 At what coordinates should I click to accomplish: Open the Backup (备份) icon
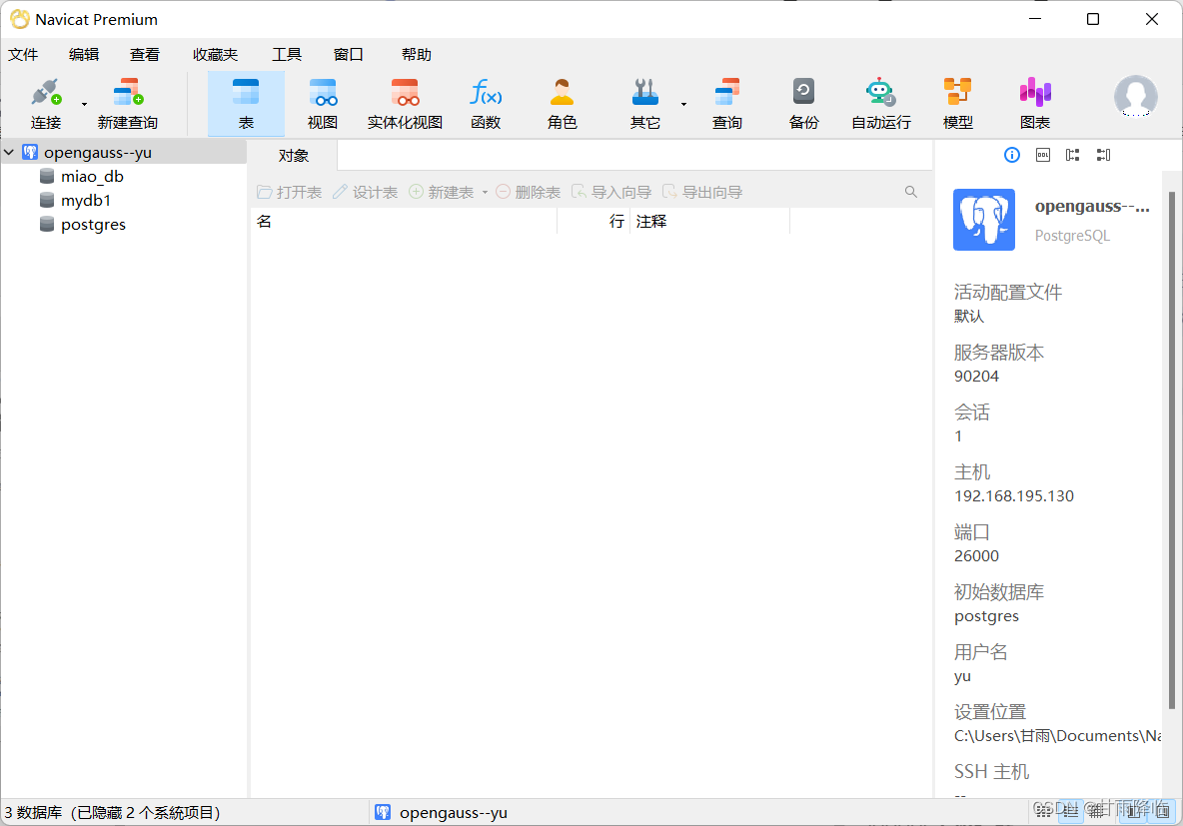click(804, 103)
